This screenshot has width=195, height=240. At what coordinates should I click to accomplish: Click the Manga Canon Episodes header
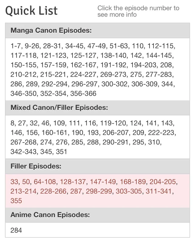click(51, 31)
